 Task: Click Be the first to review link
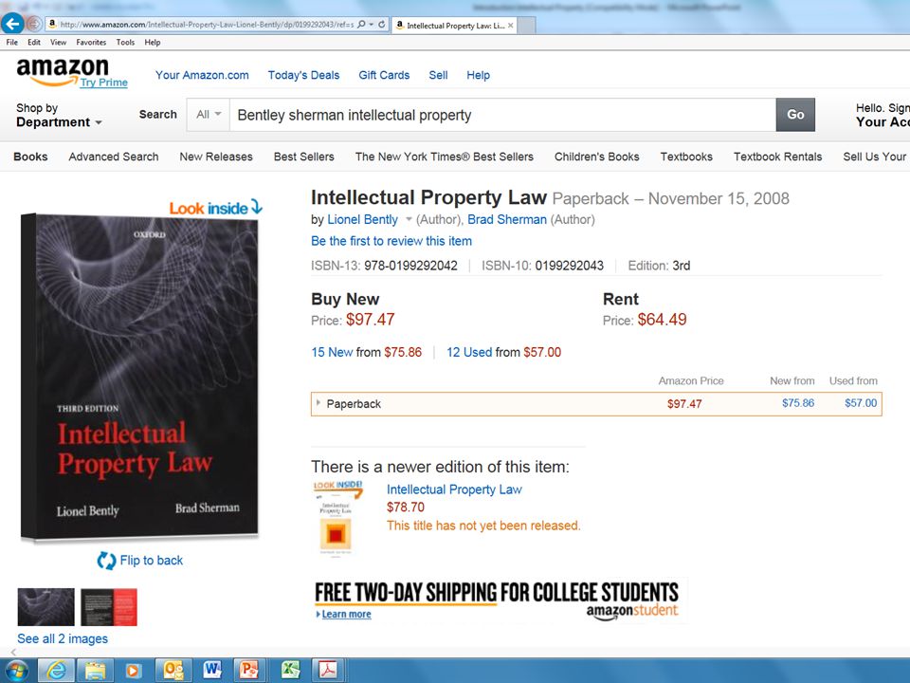391,241
